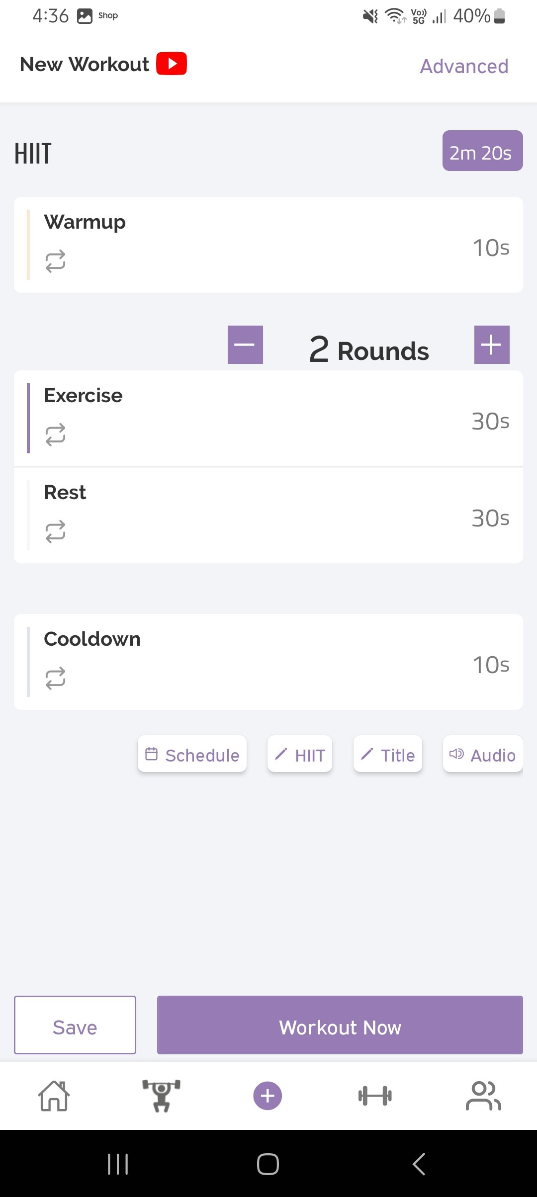Switch to Advanced mode
Image resolution: width=537 pixels, height=1197 pixels.
(x=464, y=66)
